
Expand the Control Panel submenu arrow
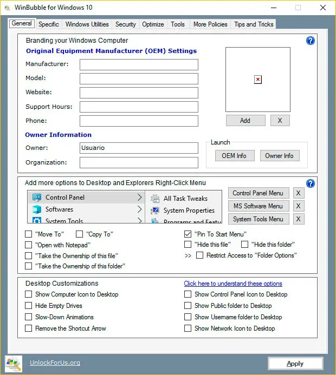click(x=140, y=198)
